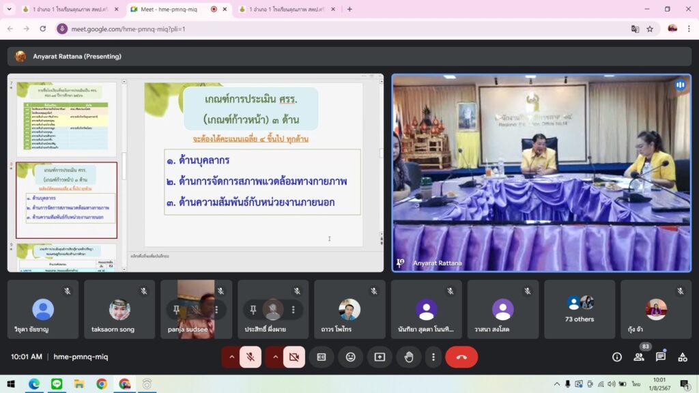
Task: Click the Present now screen share icon
Action: coord(380,357)
